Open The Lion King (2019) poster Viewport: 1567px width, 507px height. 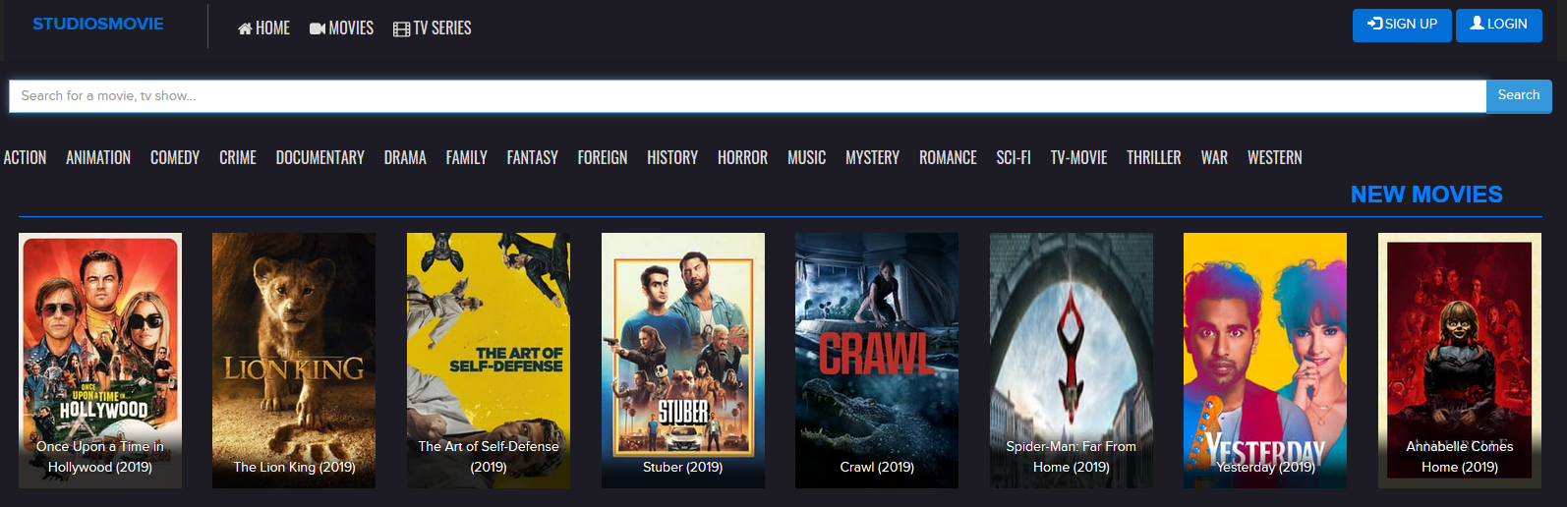pos(294,360)
